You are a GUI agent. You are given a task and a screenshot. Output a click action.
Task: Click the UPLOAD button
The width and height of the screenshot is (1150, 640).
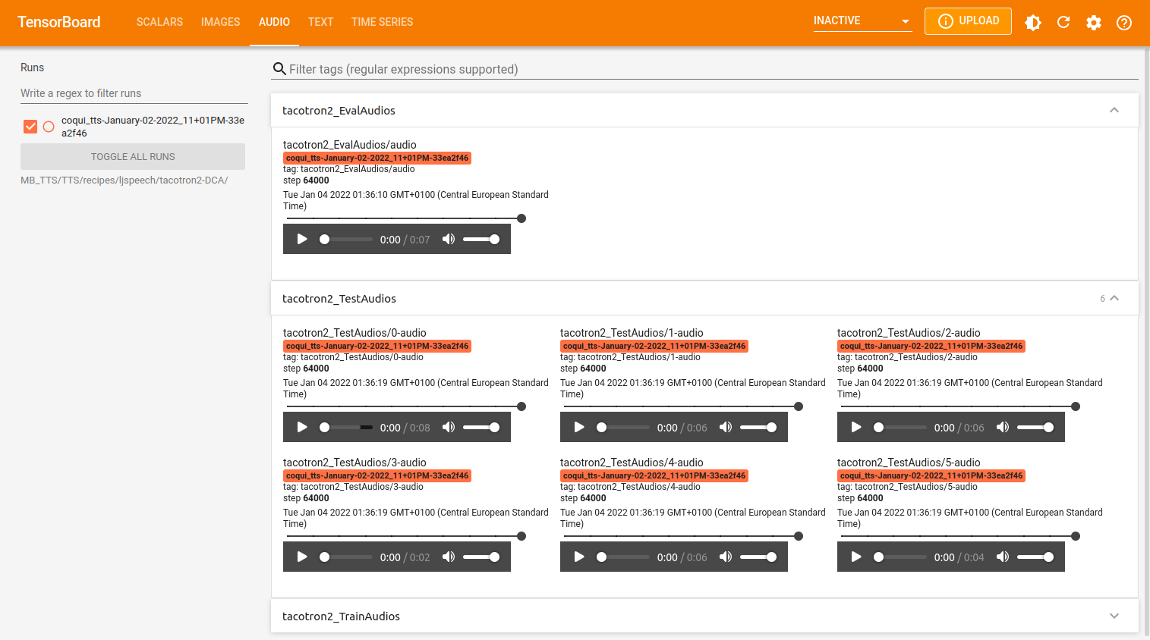click(x=968, y=21)
